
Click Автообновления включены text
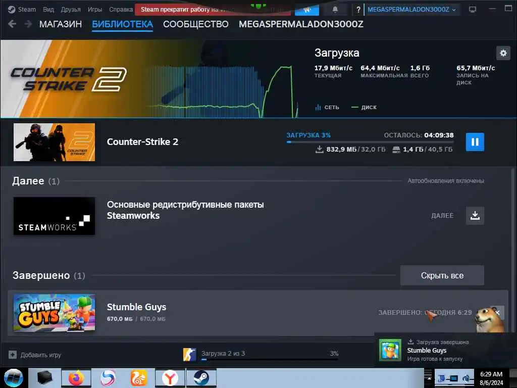[445, 181]
